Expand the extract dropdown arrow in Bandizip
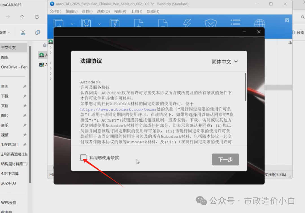Screen dimensions: 305x213 pos(99,24)
